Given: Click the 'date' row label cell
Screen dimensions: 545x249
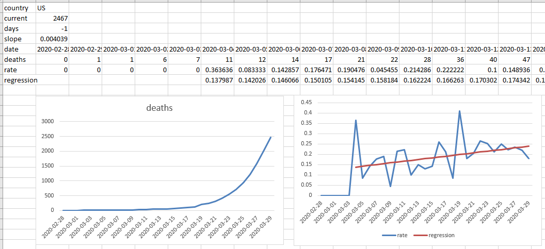Looking at the screenshot, I should [19, 49].
